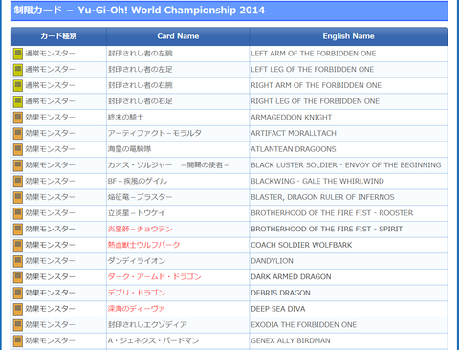
Task: Click the yellow card icon in Right Leg of the Forbidden One row
Action: pyautogui.click(x=18, y=101)
